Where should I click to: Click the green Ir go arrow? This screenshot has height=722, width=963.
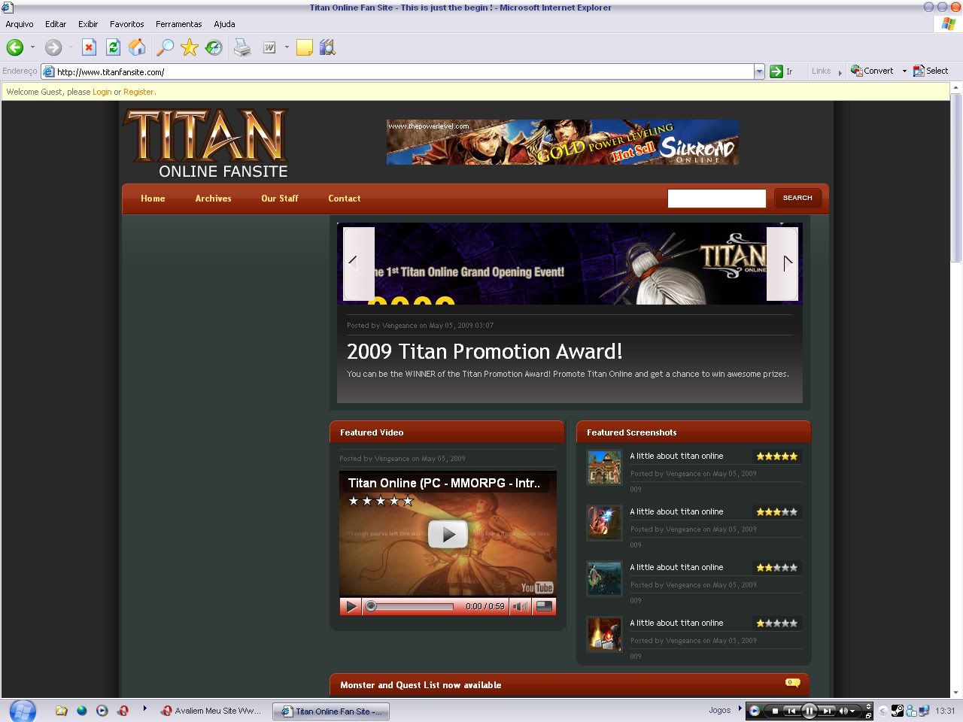click(x=776, y=71)
